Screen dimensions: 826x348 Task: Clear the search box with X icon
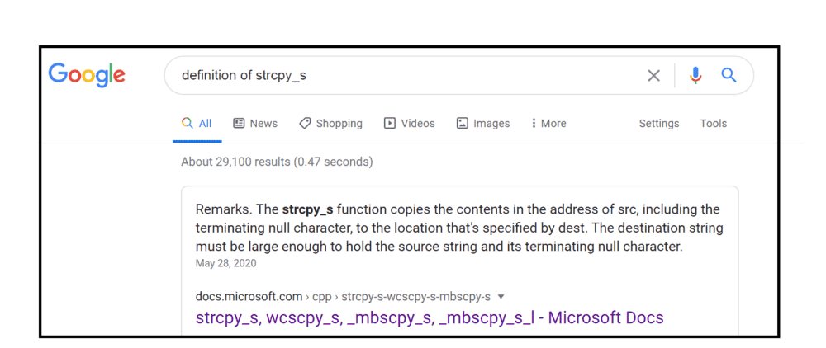coord(653,76)
